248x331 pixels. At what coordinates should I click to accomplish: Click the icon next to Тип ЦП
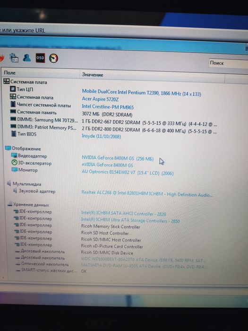[13, 89]
